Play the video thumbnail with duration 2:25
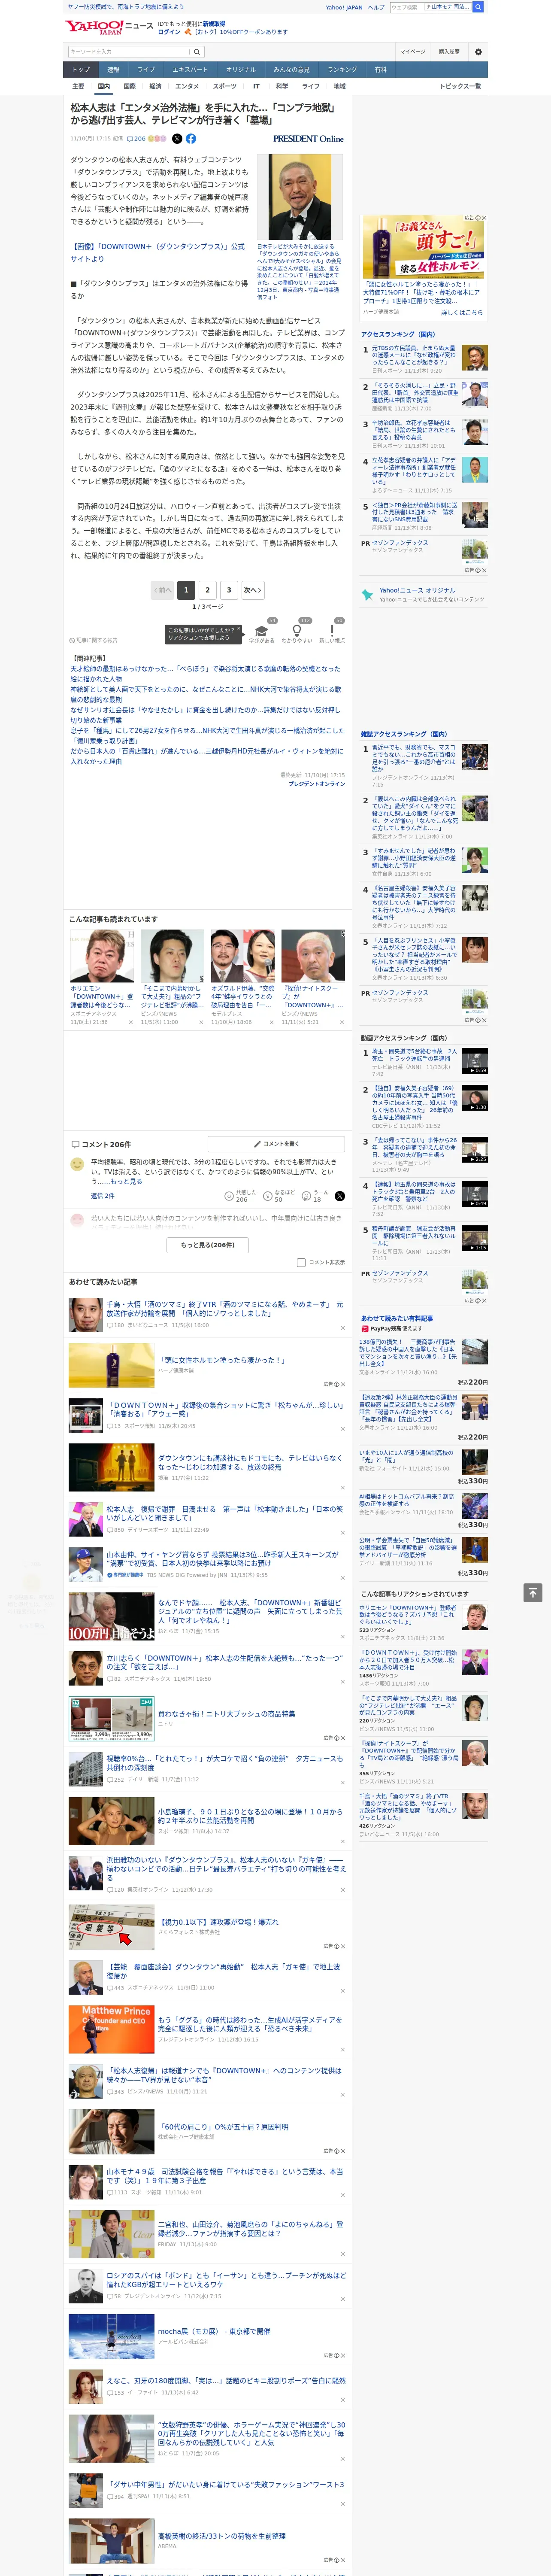 click(474, 1150)
